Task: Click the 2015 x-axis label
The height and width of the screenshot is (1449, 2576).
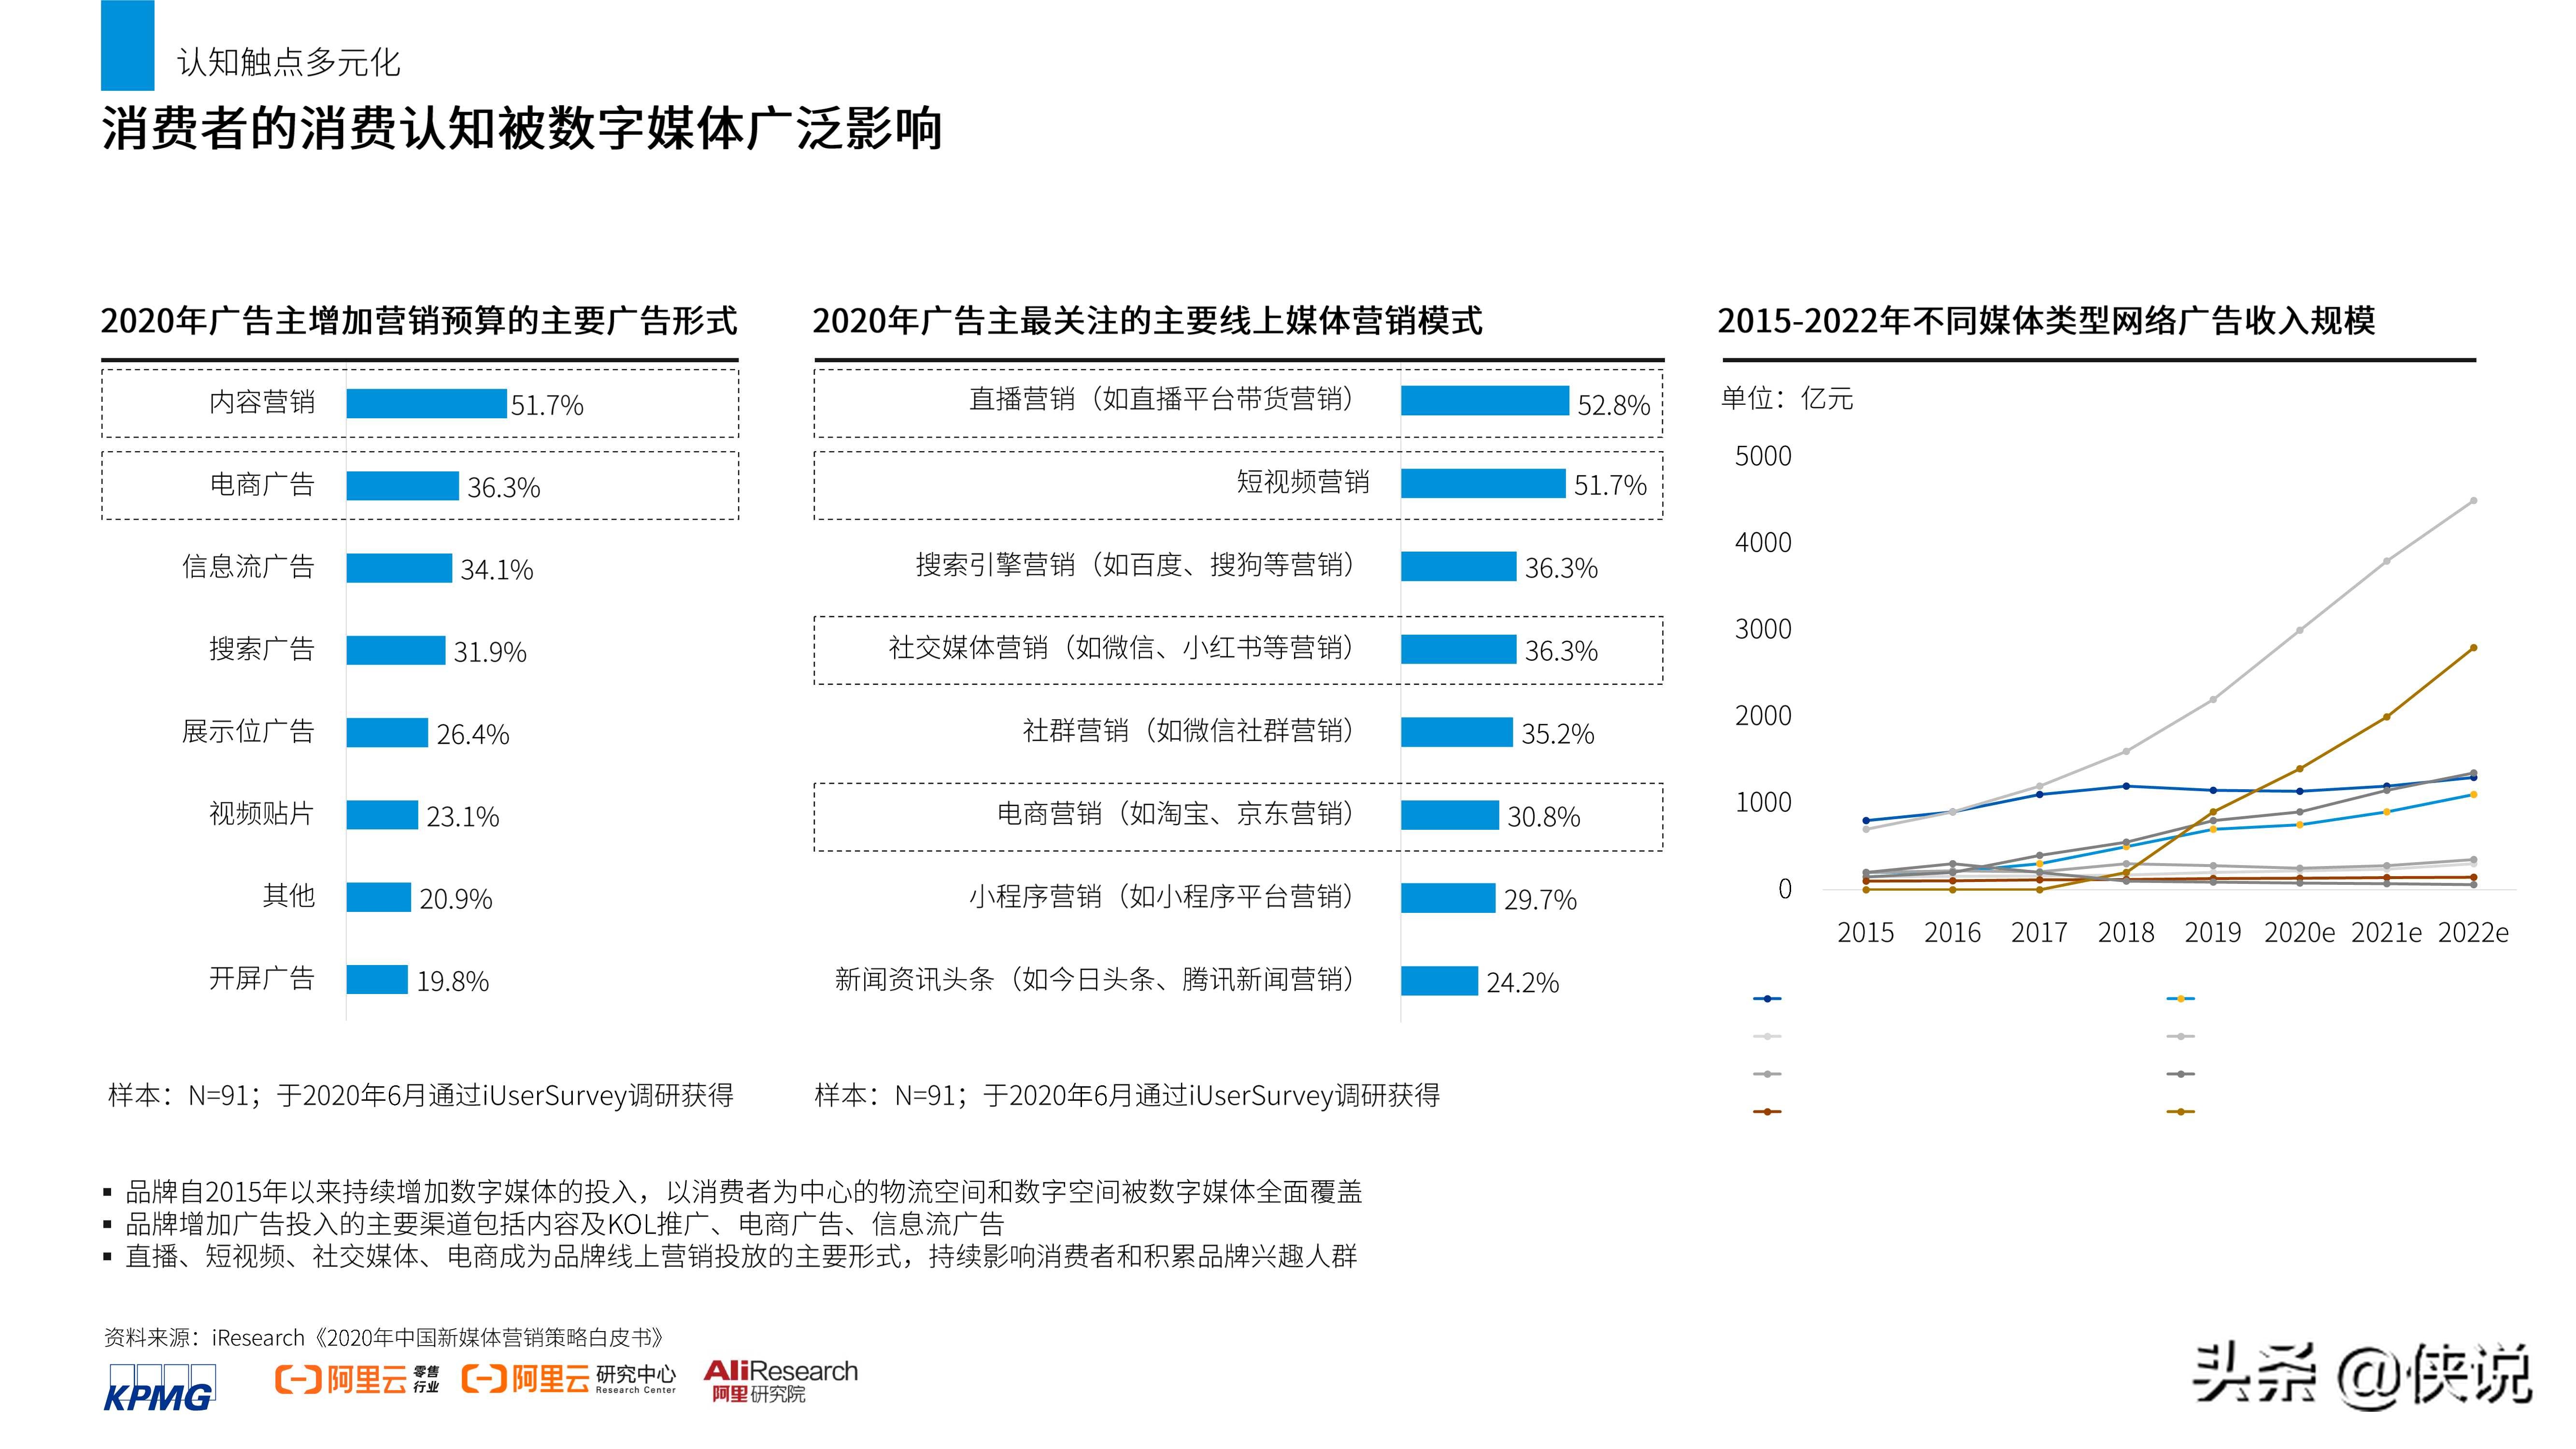Action: tap(1866, 933)
